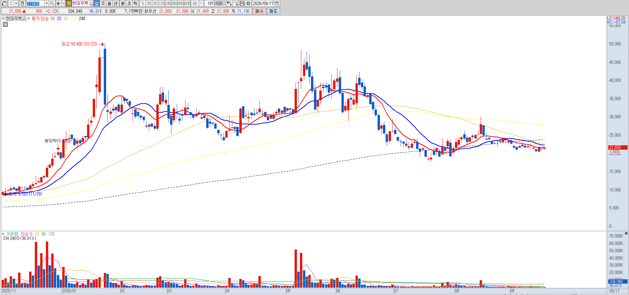Expand the stock code history dropdown
The height and width of the screenshot is (295, 629).
tap(47, 3)
